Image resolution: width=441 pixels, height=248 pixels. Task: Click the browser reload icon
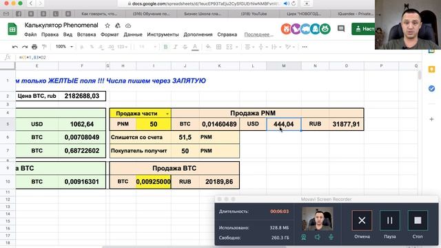click(x=294, y=3)
